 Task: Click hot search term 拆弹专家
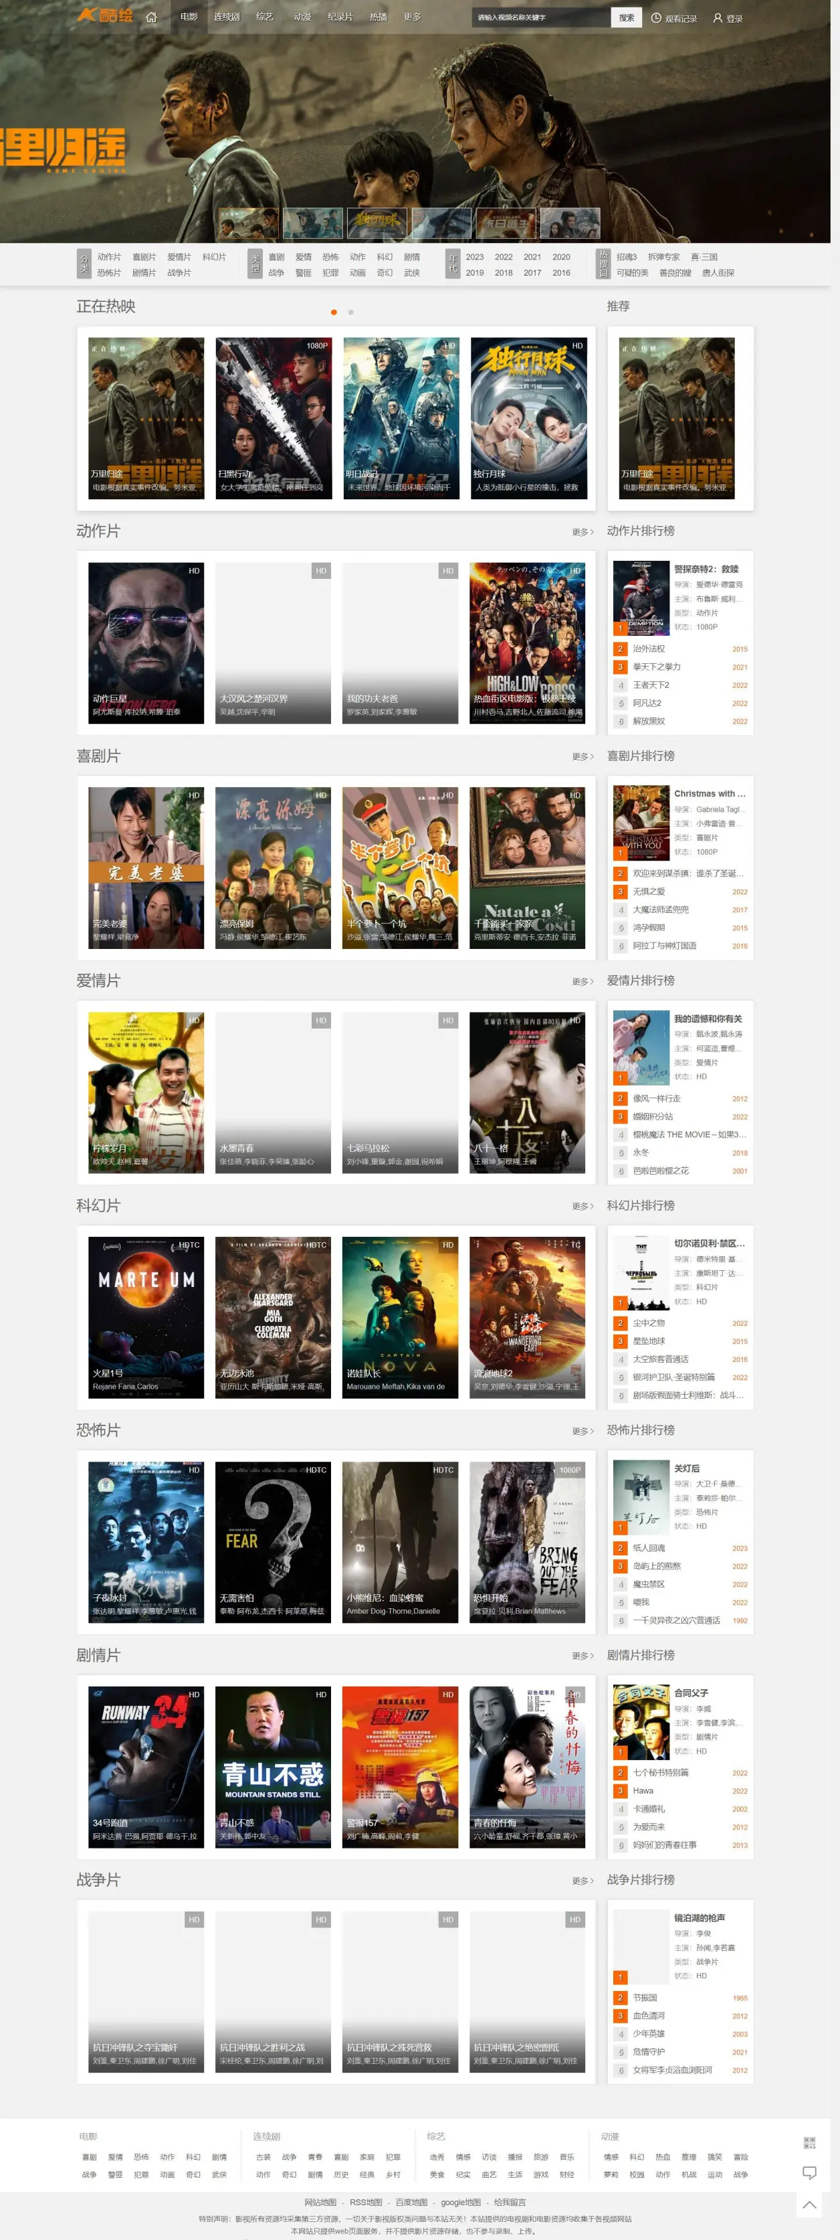click(x=663, y=258)
